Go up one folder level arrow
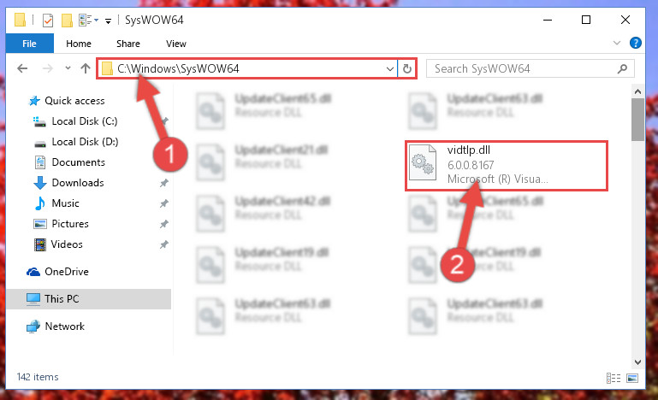The height and width of the screenshot is (400, 658). [86, 68]
